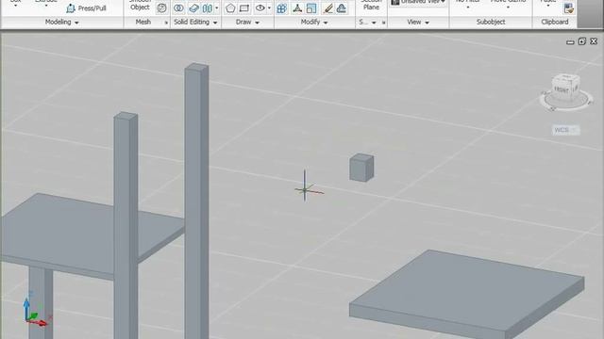Expand the Modify panel
Screen dimensions: 604x339
[314, 23]
